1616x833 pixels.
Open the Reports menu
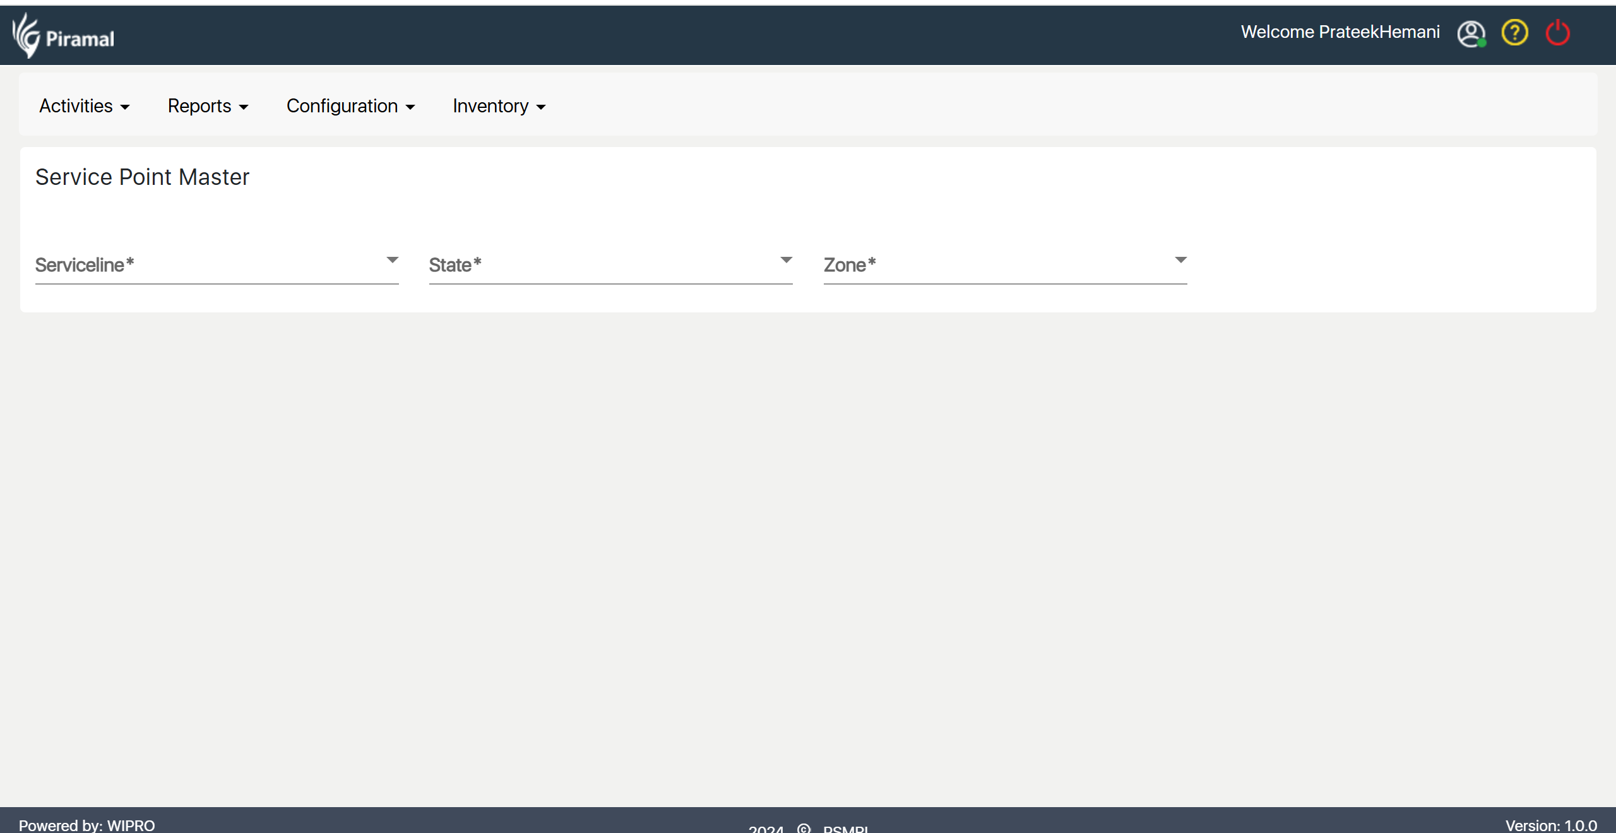[208, 106]
